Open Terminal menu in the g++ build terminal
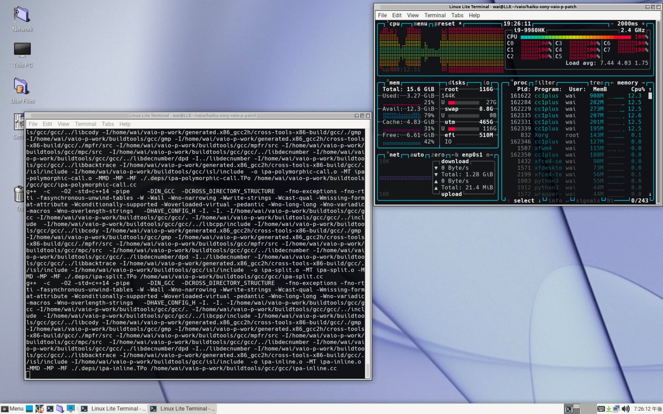This screenshot has height=414, width=663. click(x=86, y=124)
